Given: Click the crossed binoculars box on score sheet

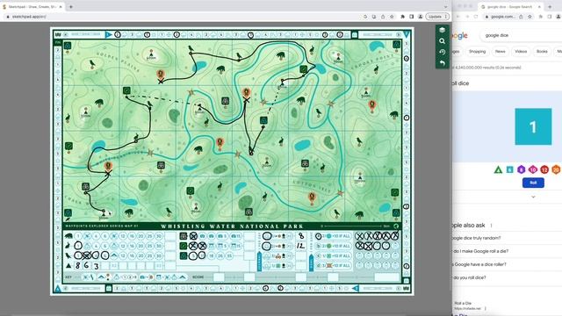Looking at the screenshot, I should (x=193, y=236).
